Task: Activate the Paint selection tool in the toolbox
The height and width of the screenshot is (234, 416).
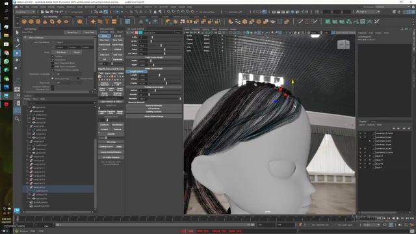Action: 18,46
